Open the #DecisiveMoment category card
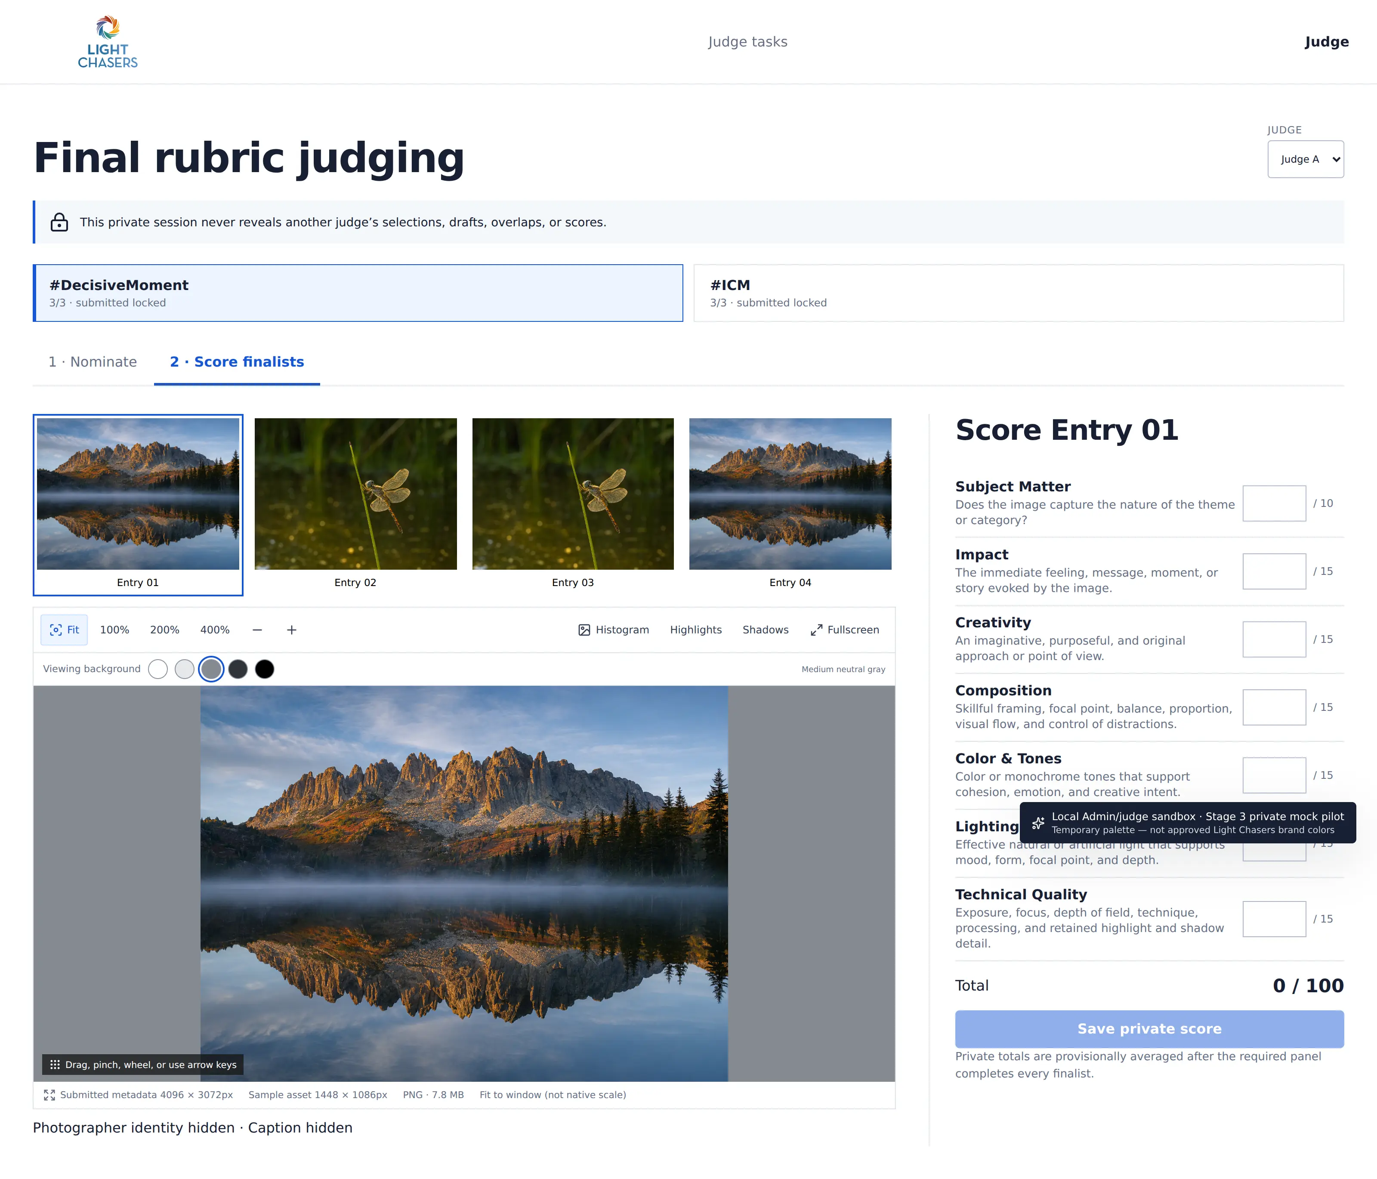1377x1179 pixels. [x=358, y=293]
